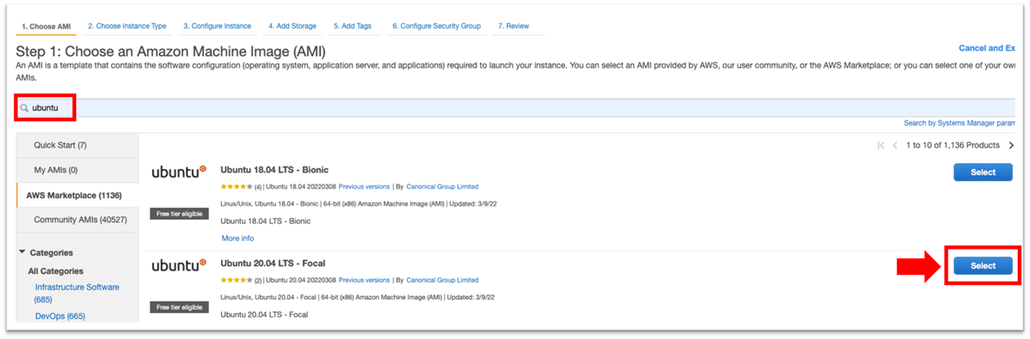Filter by Infrastructure Software category
Screen dimensions: 1030x339
pos(77,287)
